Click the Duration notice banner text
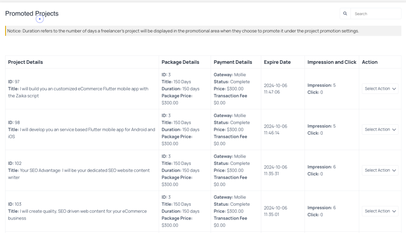 click(183, 31)
